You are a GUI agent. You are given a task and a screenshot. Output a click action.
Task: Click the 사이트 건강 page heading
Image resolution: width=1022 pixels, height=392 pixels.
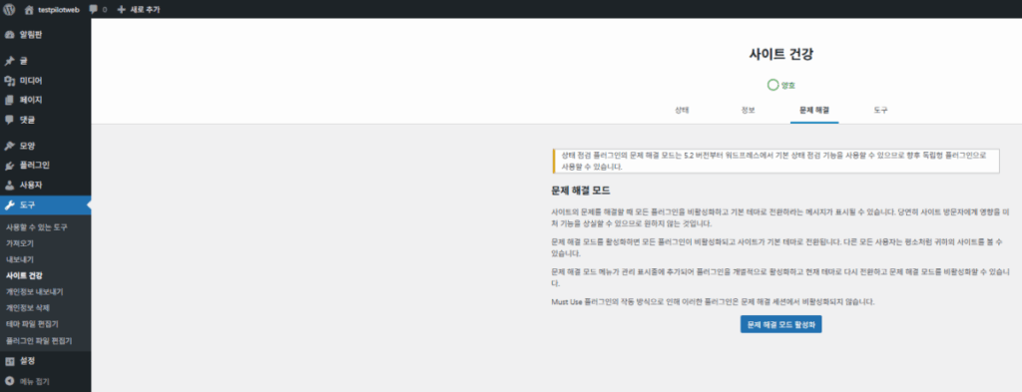pos(780,55)
